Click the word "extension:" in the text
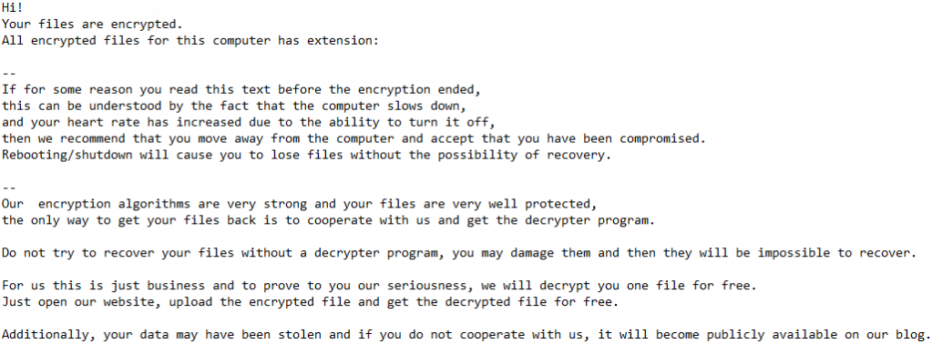Viewport: 932px width, 344px height. pos(343,42)
